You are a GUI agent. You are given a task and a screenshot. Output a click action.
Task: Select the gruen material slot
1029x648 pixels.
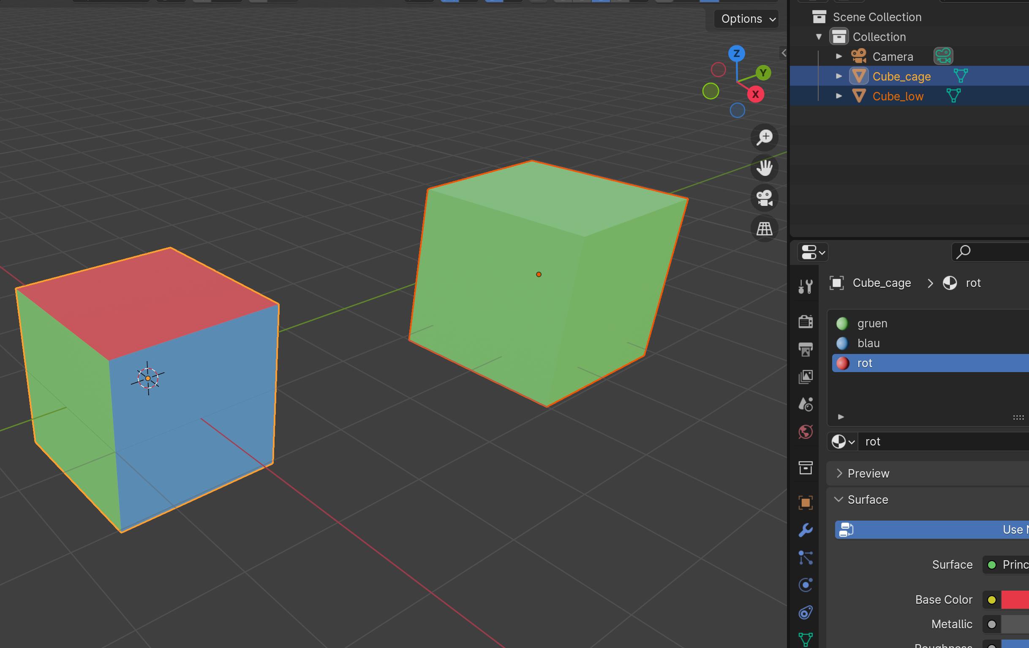(872, 324)
